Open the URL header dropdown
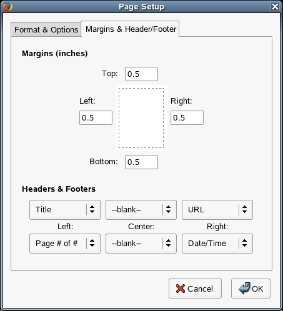The image size is (283, 311). pyautogui.click(x=217, y=210)
